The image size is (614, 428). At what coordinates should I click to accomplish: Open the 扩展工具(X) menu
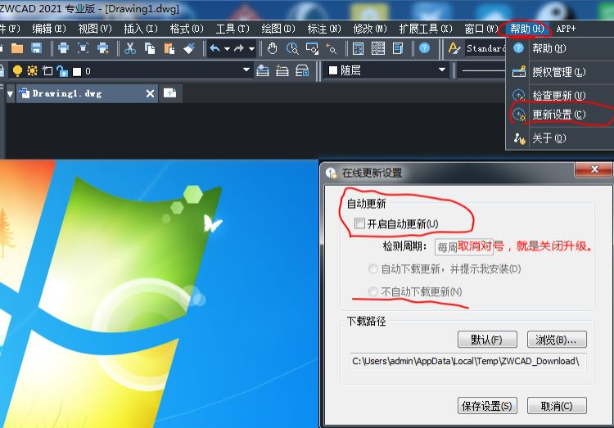tap(426, 29)
